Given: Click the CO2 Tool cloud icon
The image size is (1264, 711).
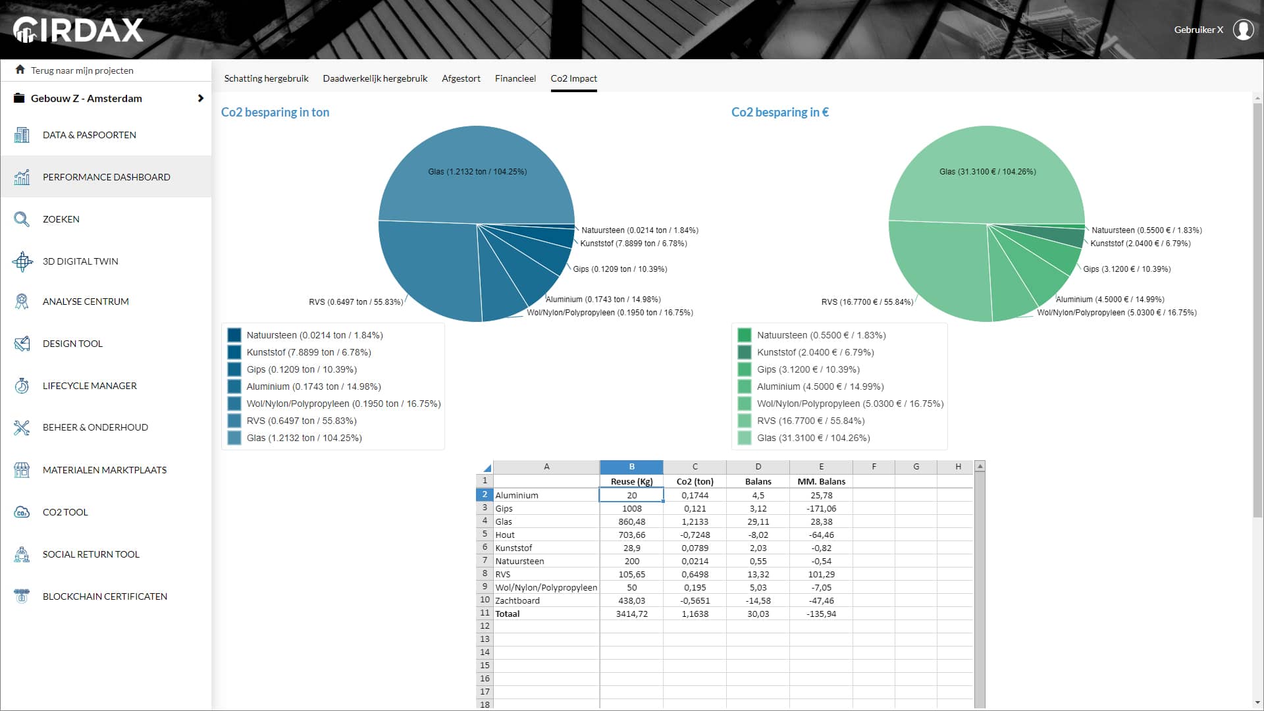Looking at the screenshot, I should pos(22,512).
